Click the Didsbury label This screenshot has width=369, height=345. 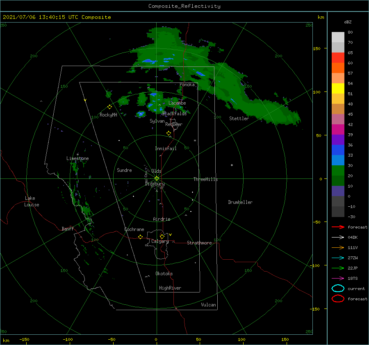click(155, 184)
